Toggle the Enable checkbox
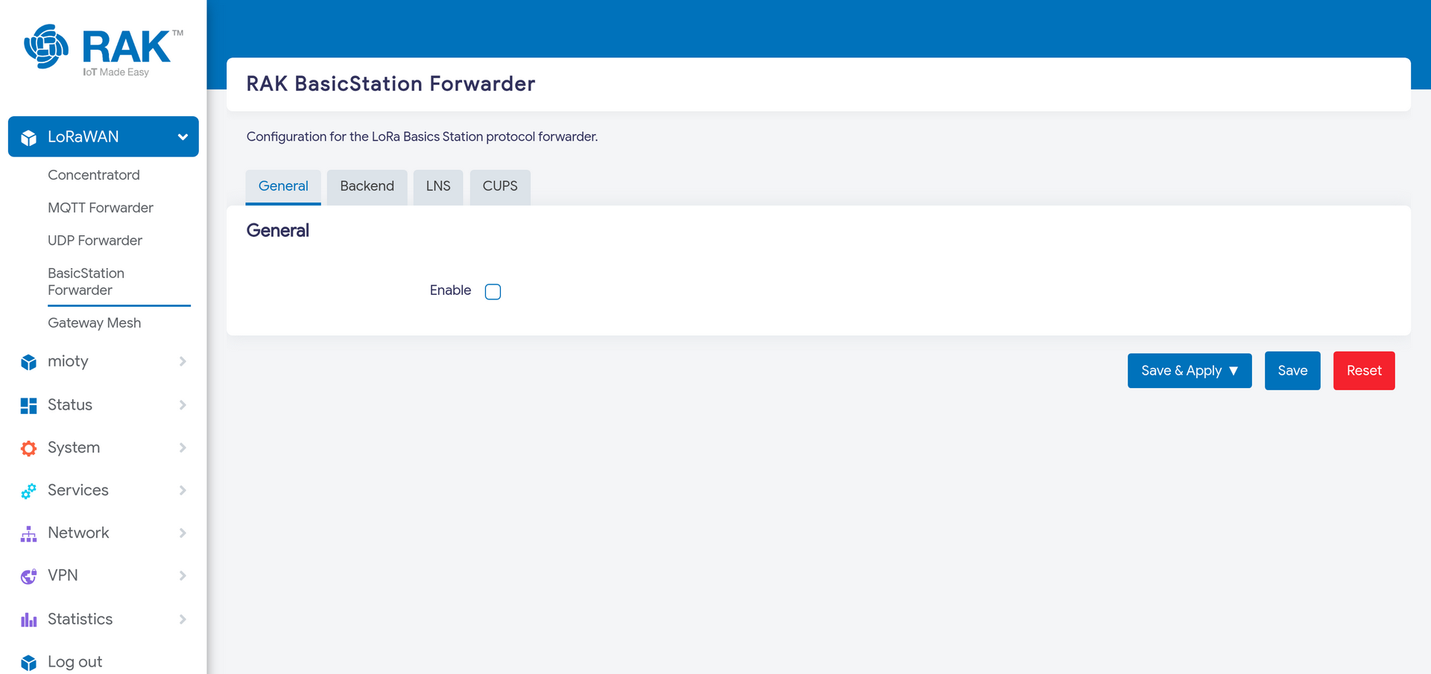Screen dimensions: 1431x674 pos(493,291)
